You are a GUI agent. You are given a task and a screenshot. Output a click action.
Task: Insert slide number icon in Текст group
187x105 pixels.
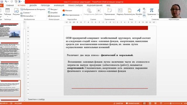144,13
